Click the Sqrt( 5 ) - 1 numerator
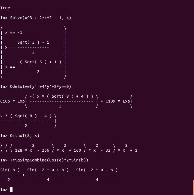The height and width of the screenshot is (195, 194). (33, 42)
